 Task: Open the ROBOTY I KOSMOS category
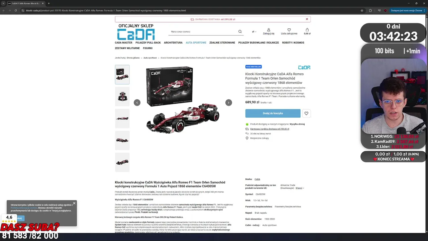point(293,43)
